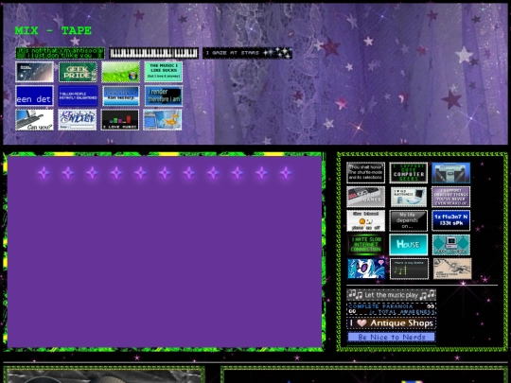Click 'I HATE SLOW INTERNET CONNECTION' stamp

[365, 245]
